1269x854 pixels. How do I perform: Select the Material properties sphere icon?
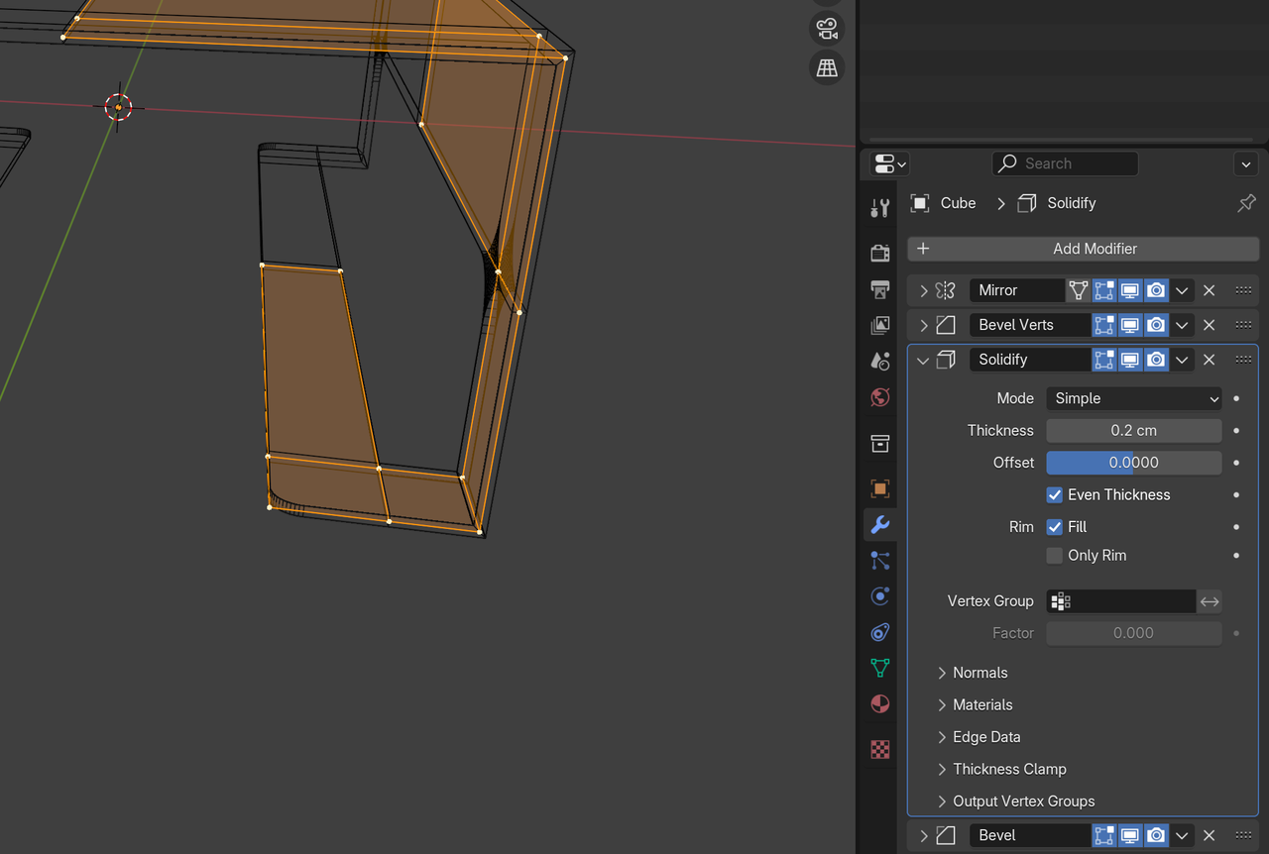(879, 703)
